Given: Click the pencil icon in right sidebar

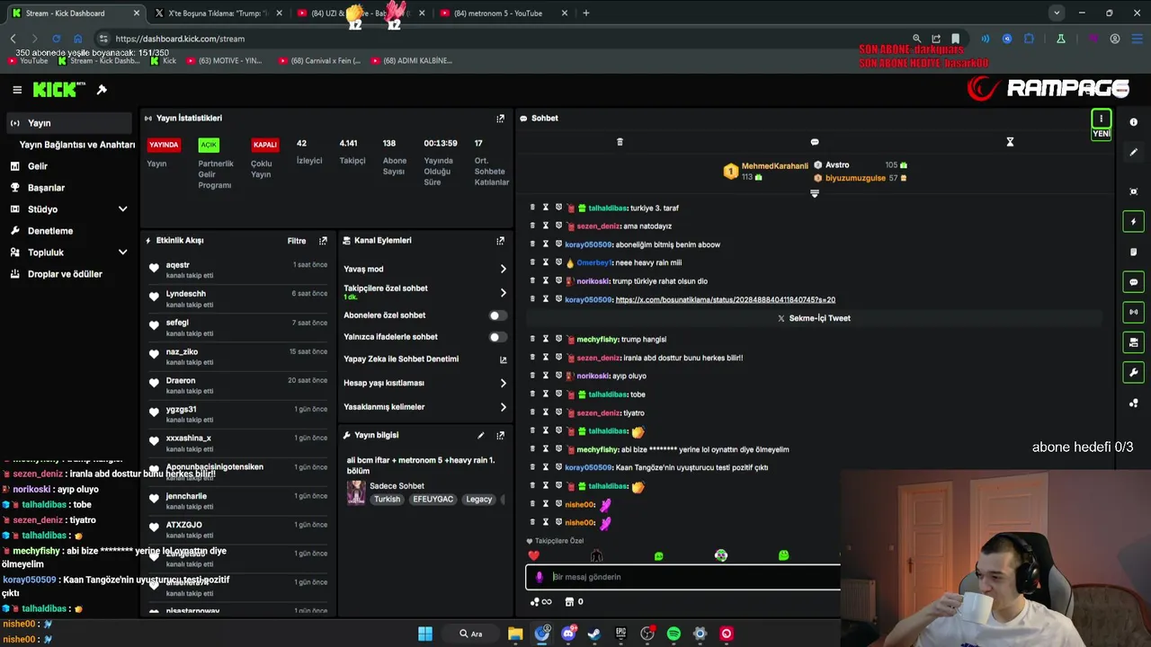Looking at the screenshot, I should click(x=1134, y=153).
